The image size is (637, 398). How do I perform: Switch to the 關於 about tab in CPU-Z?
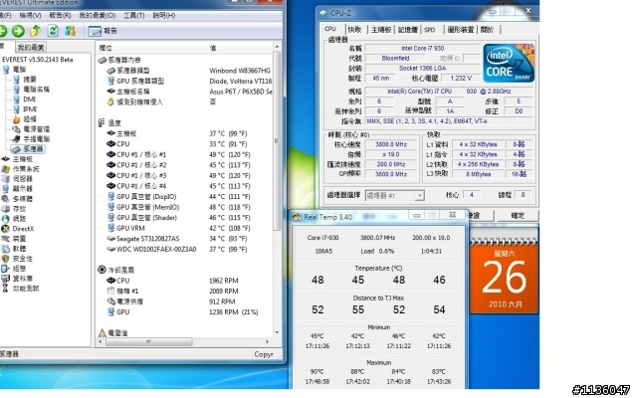pyautogui.click(x=487, y=30)
